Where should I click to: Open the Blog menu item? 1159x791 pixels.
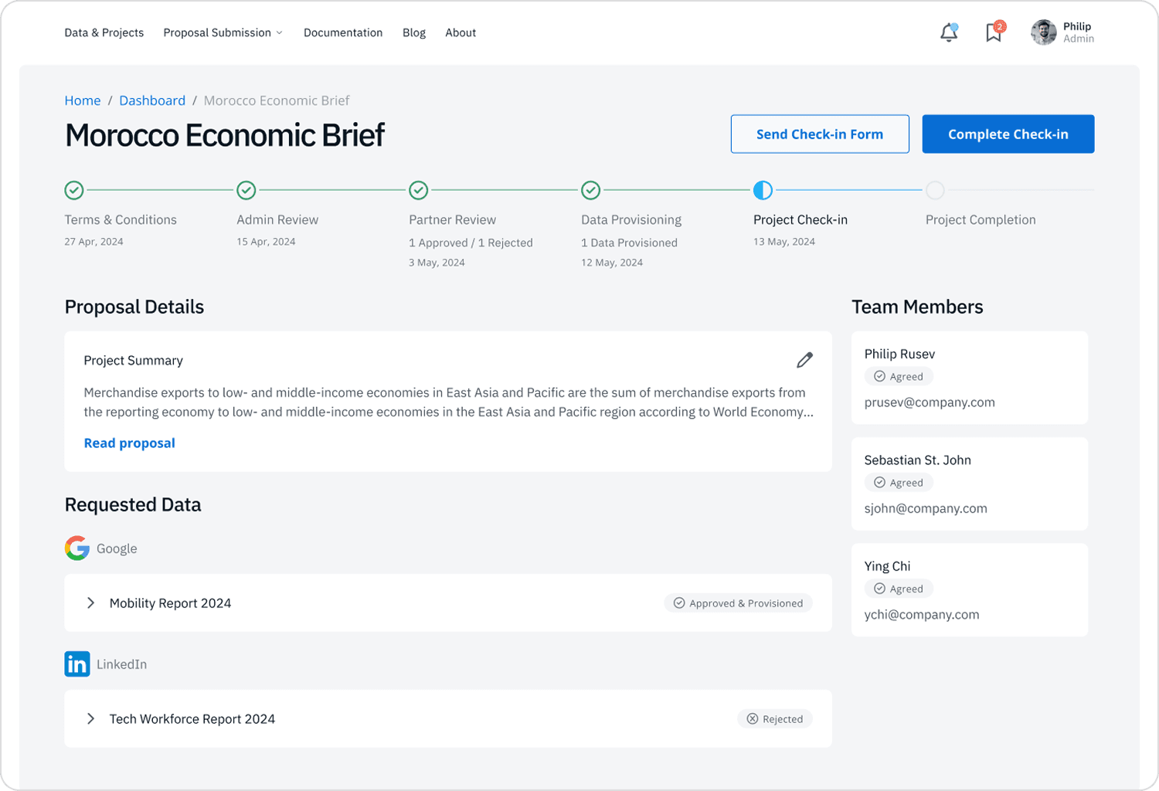(x=414, y=32)
